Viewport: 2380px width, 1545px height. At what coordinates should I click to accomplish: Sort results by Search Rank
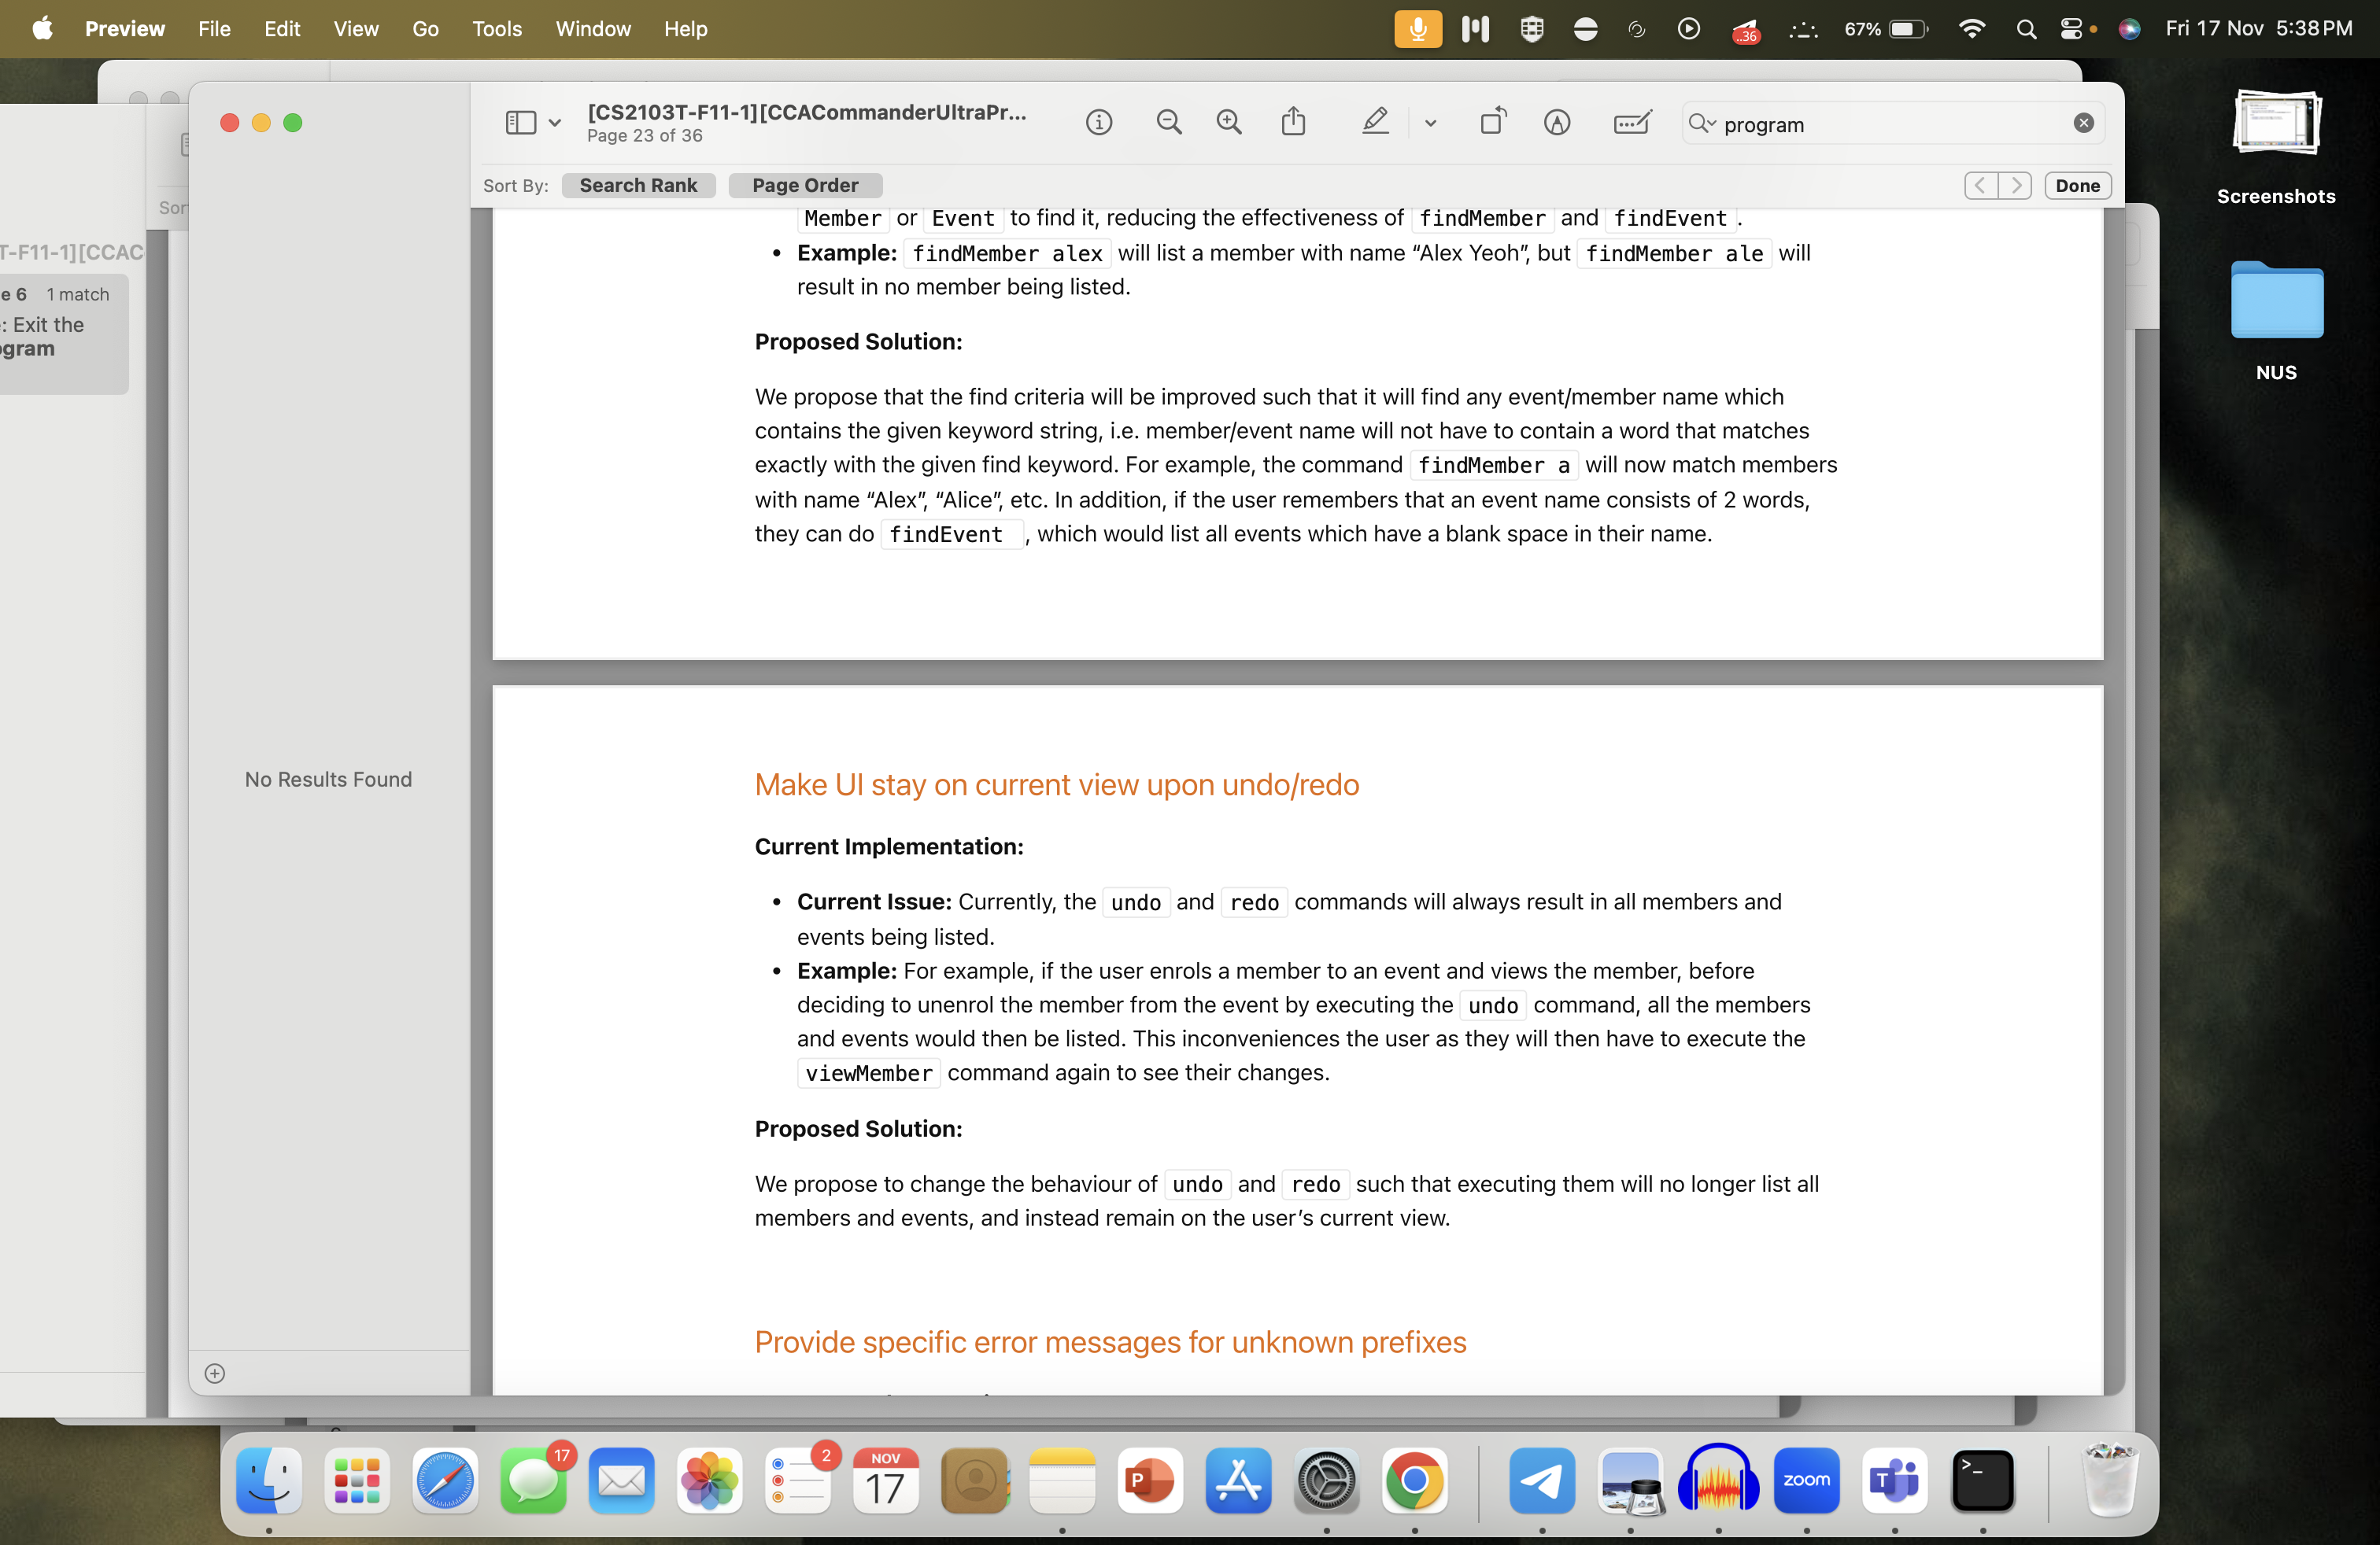pyautogui.click(x=638, y=185)
